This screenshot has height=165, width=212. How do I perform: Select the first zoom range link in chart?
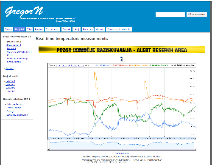(x=56, y=65)
